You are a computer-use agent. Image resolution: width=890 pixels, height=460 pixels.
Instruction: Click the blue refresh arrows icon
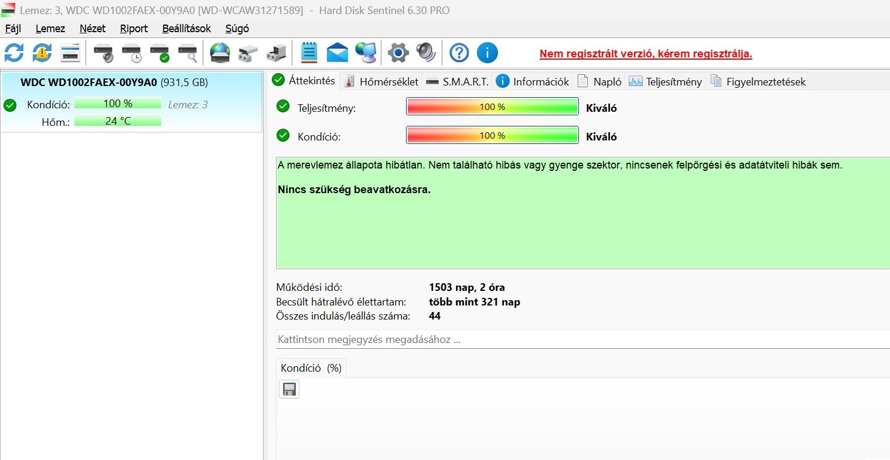point(14,53)
